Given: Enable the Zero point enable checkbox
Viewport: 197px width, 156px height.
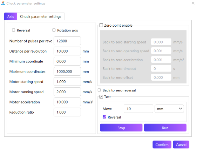Looking at the screenshot, I should (101, 25).
